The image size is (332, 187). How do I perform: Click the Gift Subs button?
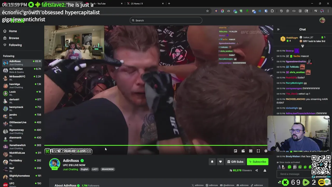[x=235, y=162]
